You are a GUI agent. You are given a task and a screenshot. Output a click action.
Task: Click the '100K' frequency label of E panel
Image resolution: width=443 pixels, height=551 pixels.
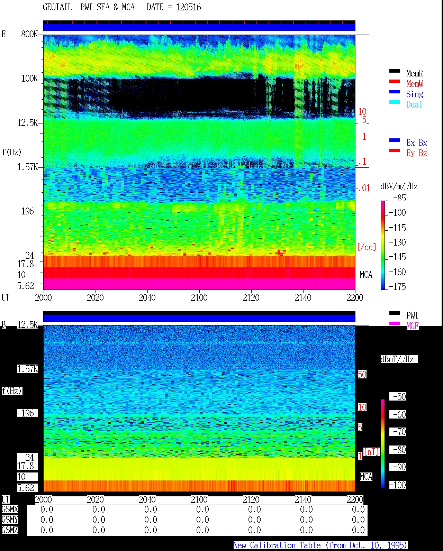[29, 78]
